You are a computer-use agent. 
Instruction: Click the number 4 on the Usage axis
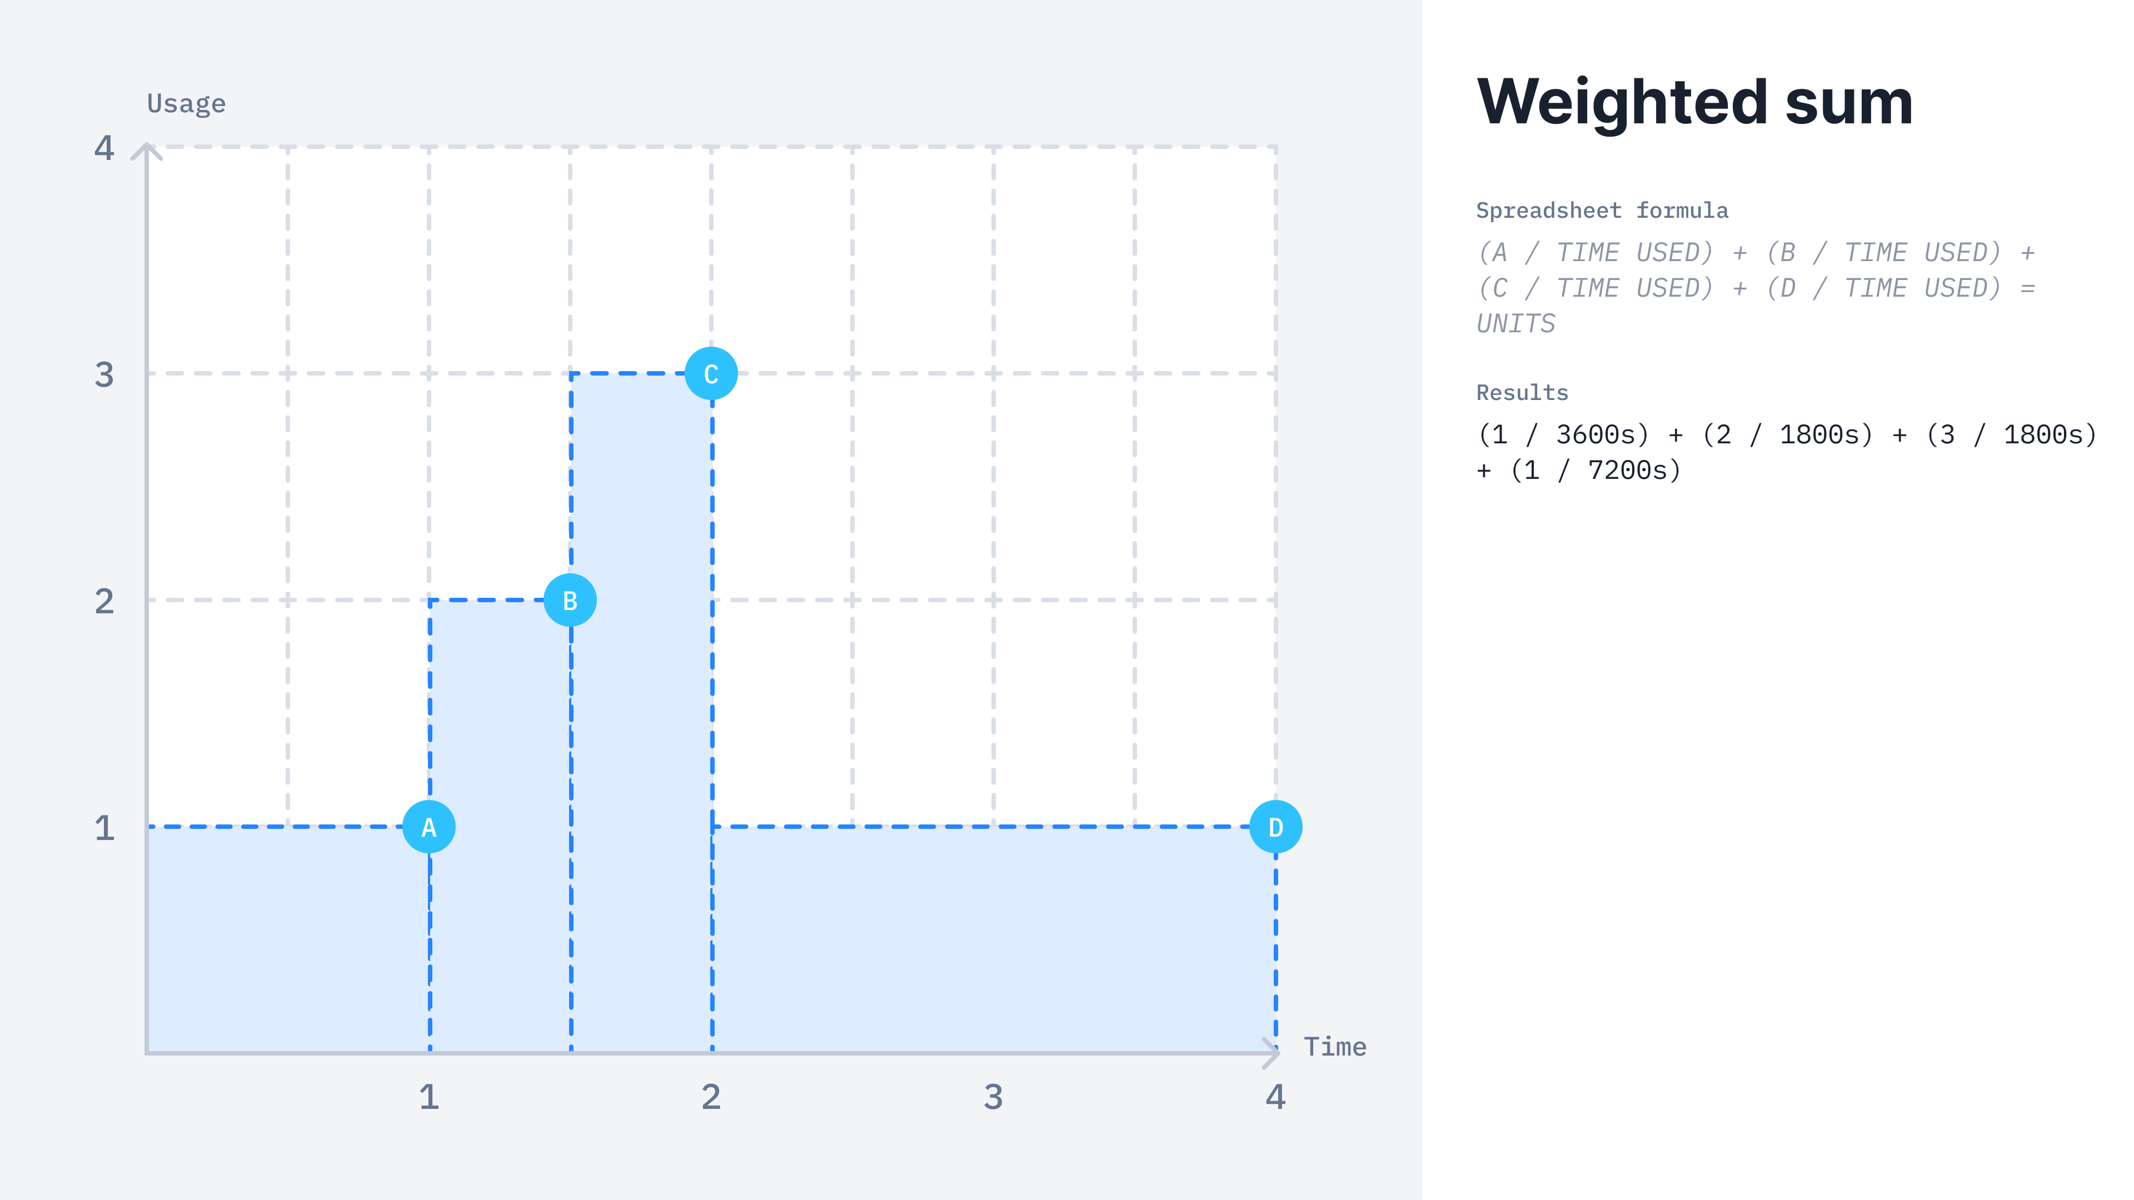[x=104, y=147]
